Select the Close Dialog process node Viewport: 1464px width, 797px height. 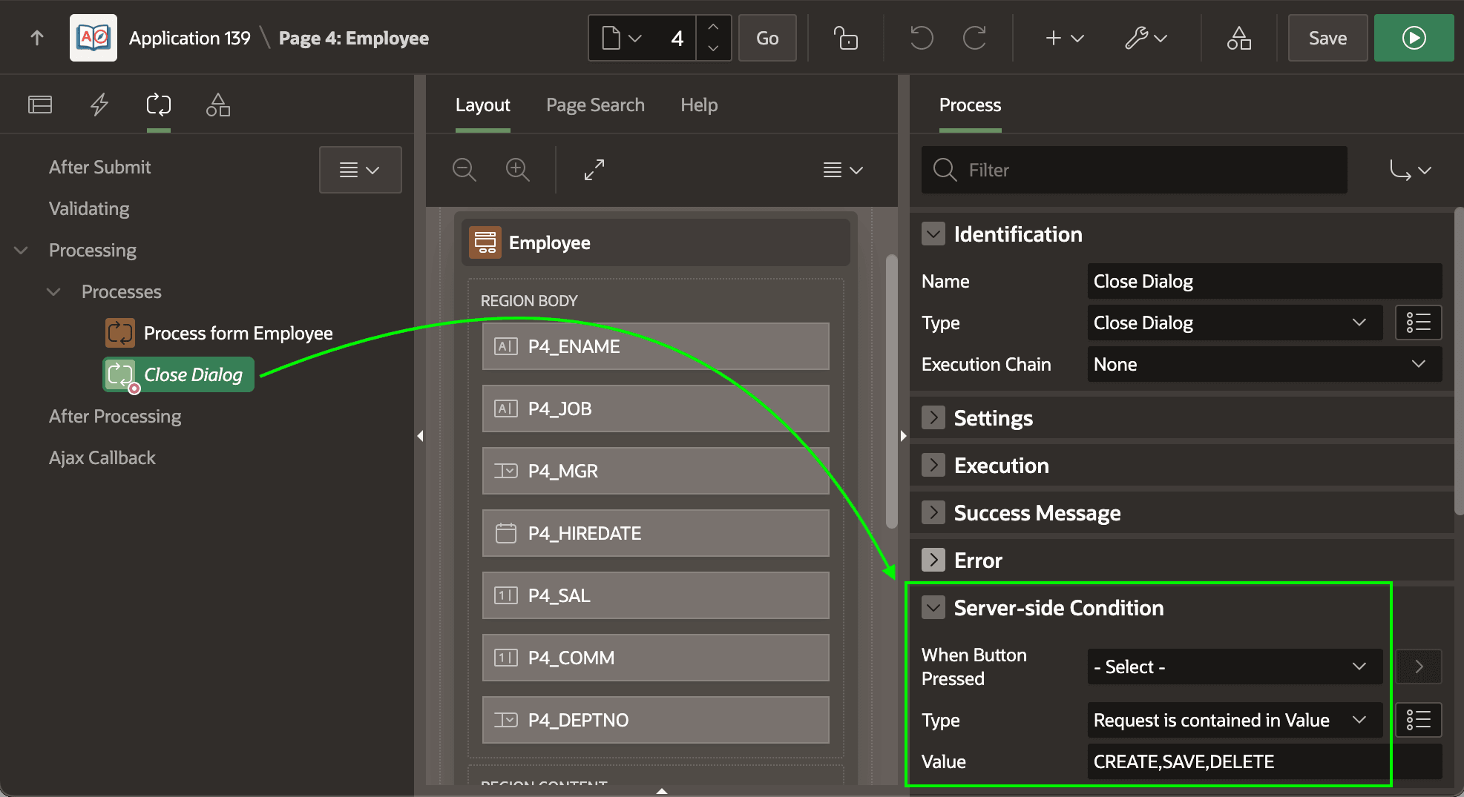click(178, 374)
